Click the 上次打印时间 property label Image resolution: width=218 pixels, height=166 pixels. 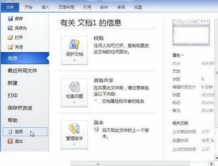coord(184,149)
